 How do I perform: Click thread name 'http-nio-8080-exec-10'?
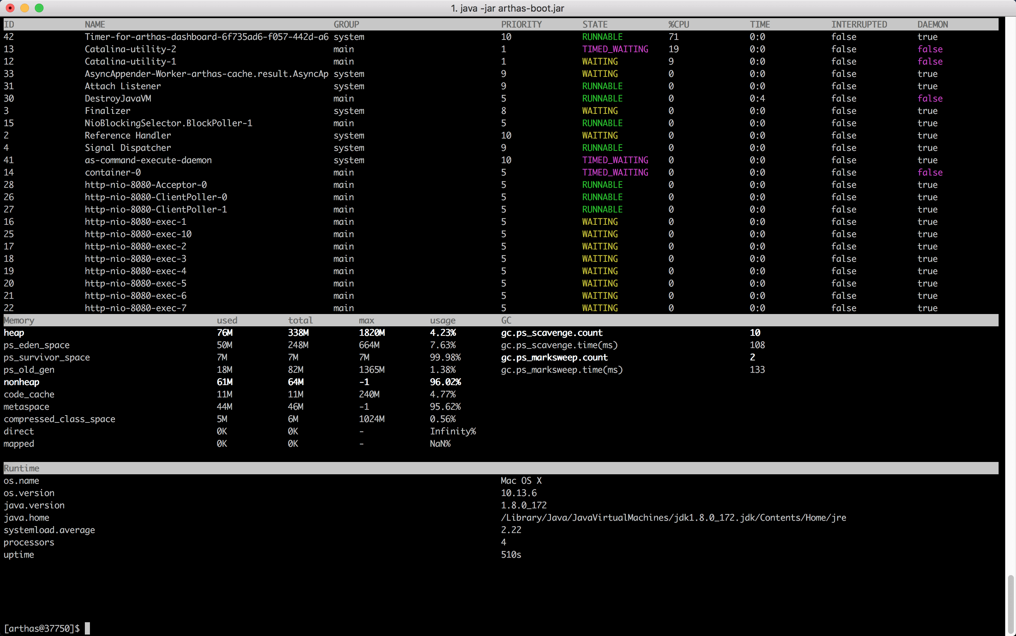pyautogui.click(x=138, y=234)
